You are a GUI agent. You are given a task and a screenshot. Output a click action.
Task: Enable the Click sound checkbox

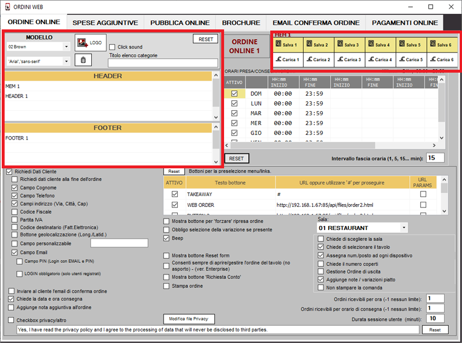[x=112, y=47]
